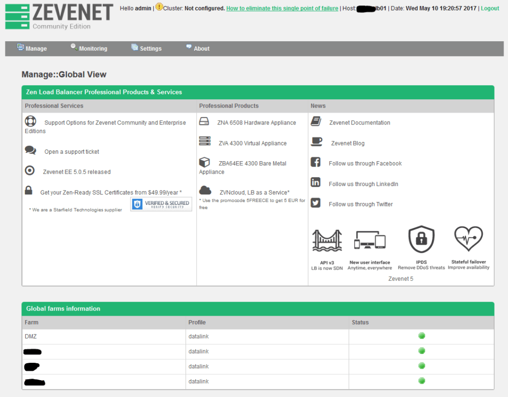Screen dimensions: 508x397
Task: Click the Global farms information panel title
Action: [x=63, y=309]
